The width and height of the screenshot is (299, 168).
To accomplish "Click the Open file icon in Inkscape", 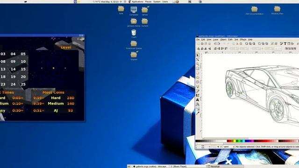I will tap(202, 44).
